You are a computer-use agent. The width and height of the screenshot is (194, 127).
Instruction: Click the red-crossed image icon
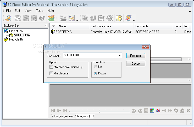point(158,110)
